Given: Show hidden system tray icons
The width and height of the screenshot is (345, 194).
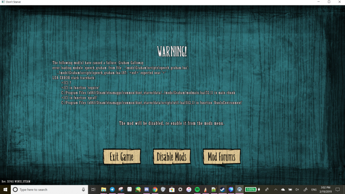Looking at the screenshot, I should point(276,190).
